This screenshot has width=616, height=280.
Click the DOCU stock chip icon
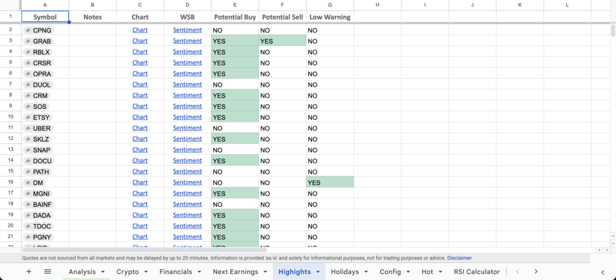(x=28, y=161)
